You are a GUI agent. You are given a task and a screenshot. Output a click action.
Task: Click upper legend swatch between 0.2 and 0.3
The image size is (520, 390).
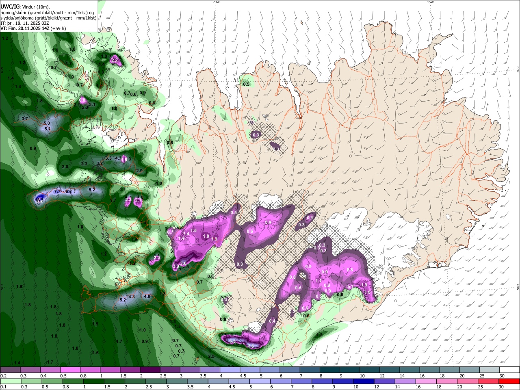coord(10,370)
